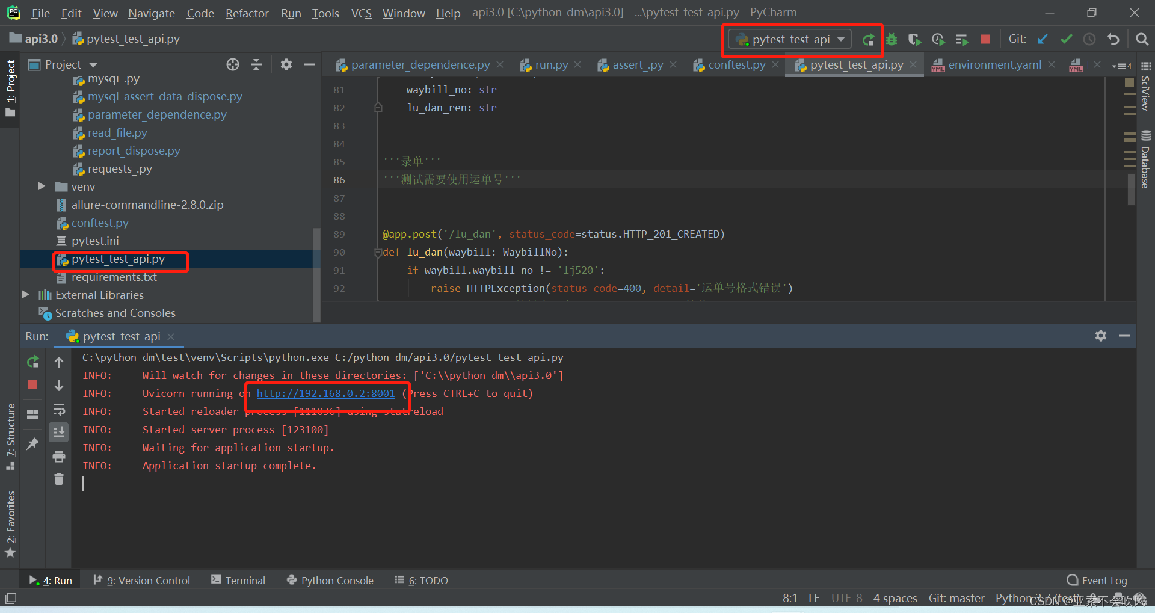This screenshot has width=1155, height=613.
Task: Go down the stack trace arrow
Action: click(x=59, y=385)
